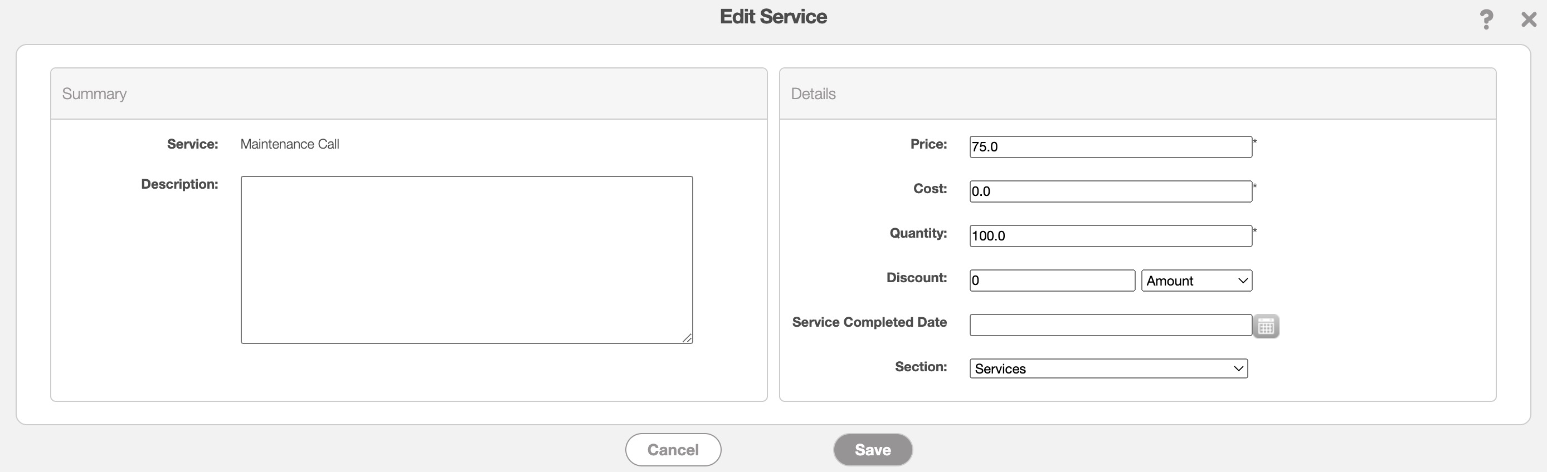1547x472 pixels.
Task: Click the Description text area
Action: pos(466,259)
